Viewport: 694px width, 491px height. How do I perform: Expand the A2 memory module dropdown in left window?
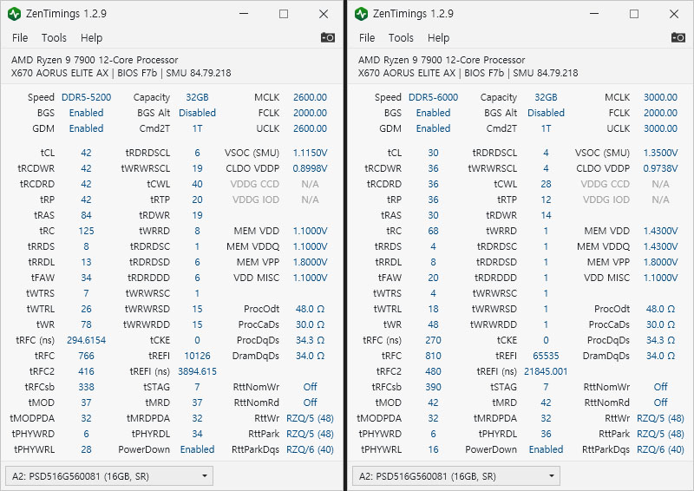[x=109, y=476]
